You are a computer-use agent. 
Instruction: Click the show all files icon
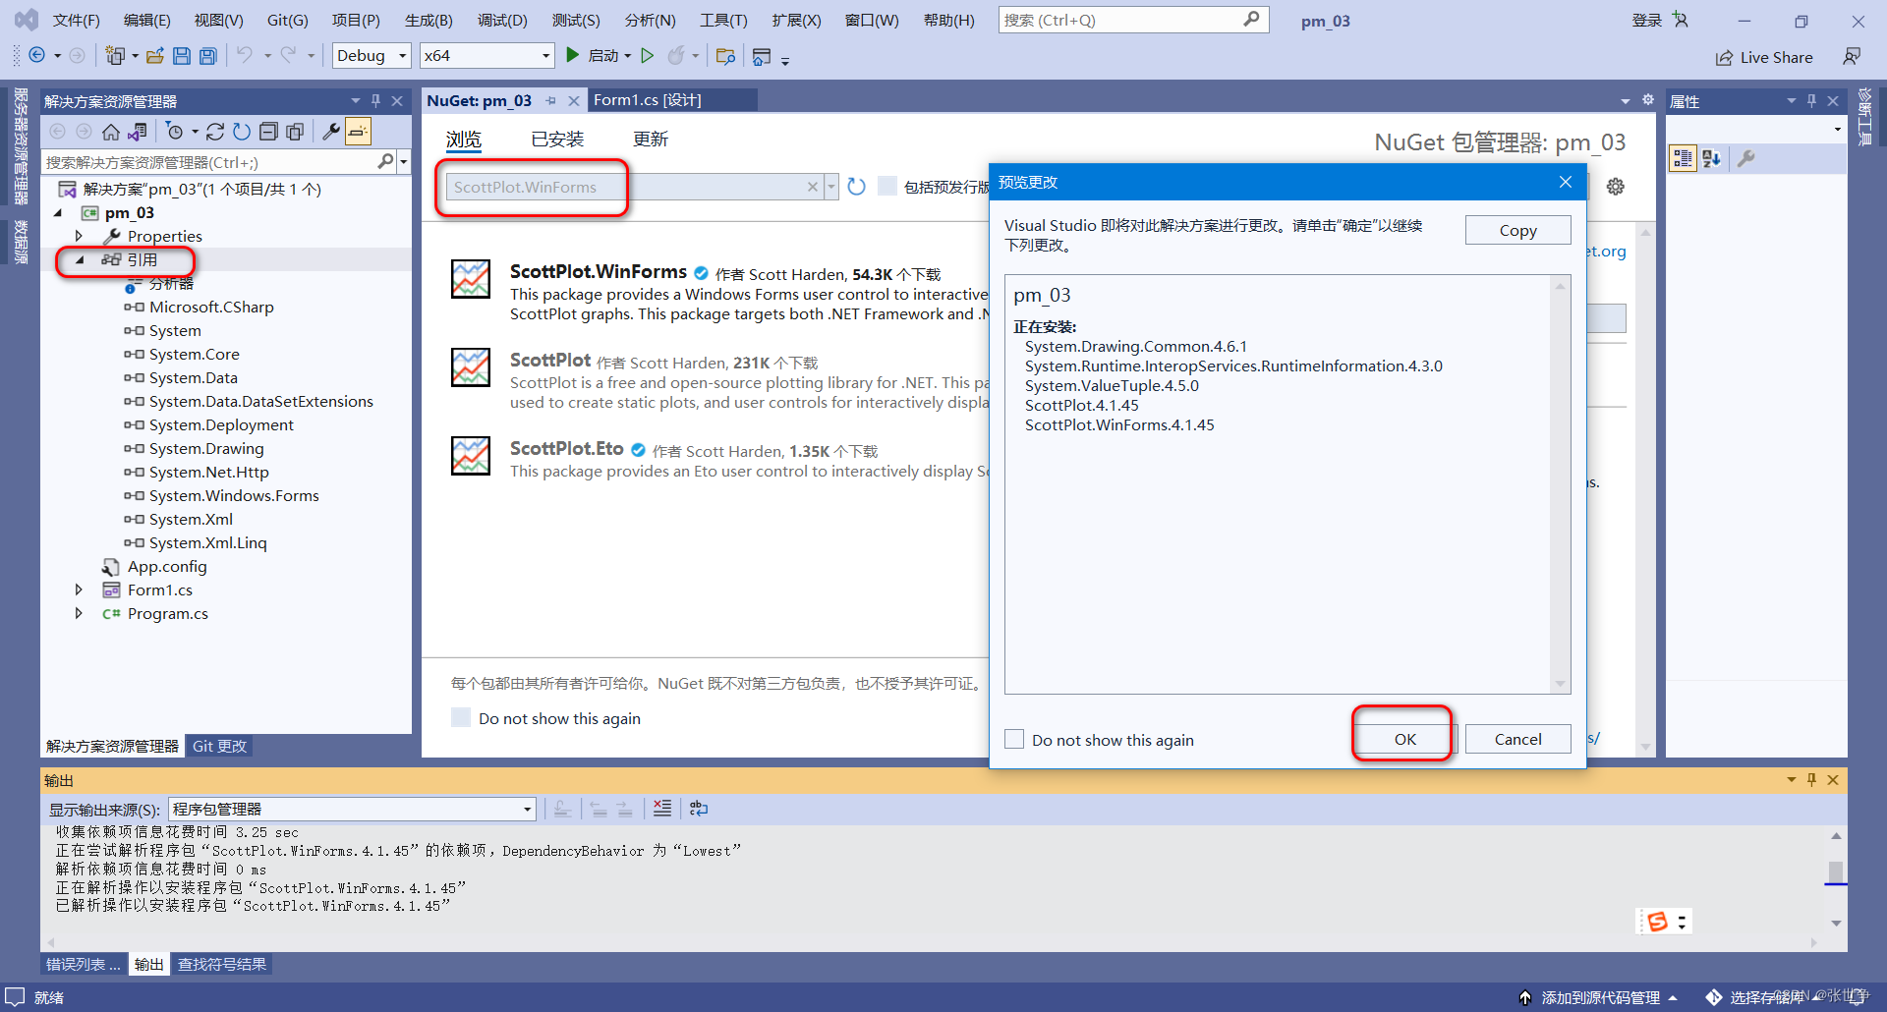pyautogui.click(x=295, y=132)
